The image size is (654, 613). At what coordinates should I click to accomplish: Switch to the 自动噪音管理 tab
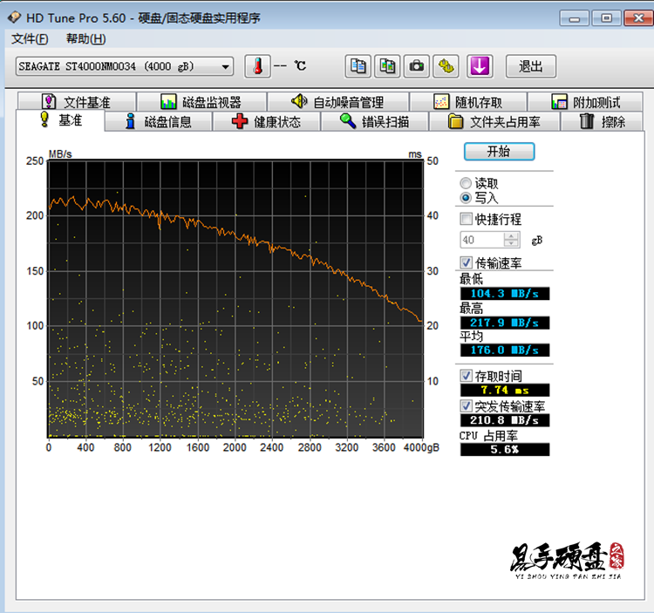(337, 102)
